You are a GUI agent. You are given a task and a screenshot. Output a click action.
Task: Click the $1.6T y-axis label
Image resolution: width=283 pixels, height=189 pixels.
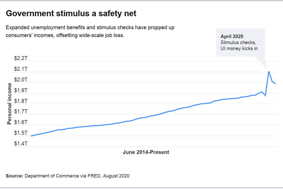tap(21, 122)
